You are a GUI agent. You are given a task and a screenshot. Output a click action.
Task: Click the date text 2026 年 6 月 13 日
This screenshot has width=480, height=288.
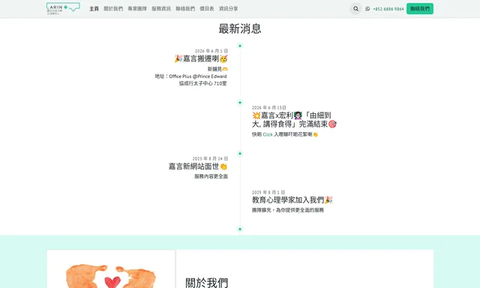268,108
